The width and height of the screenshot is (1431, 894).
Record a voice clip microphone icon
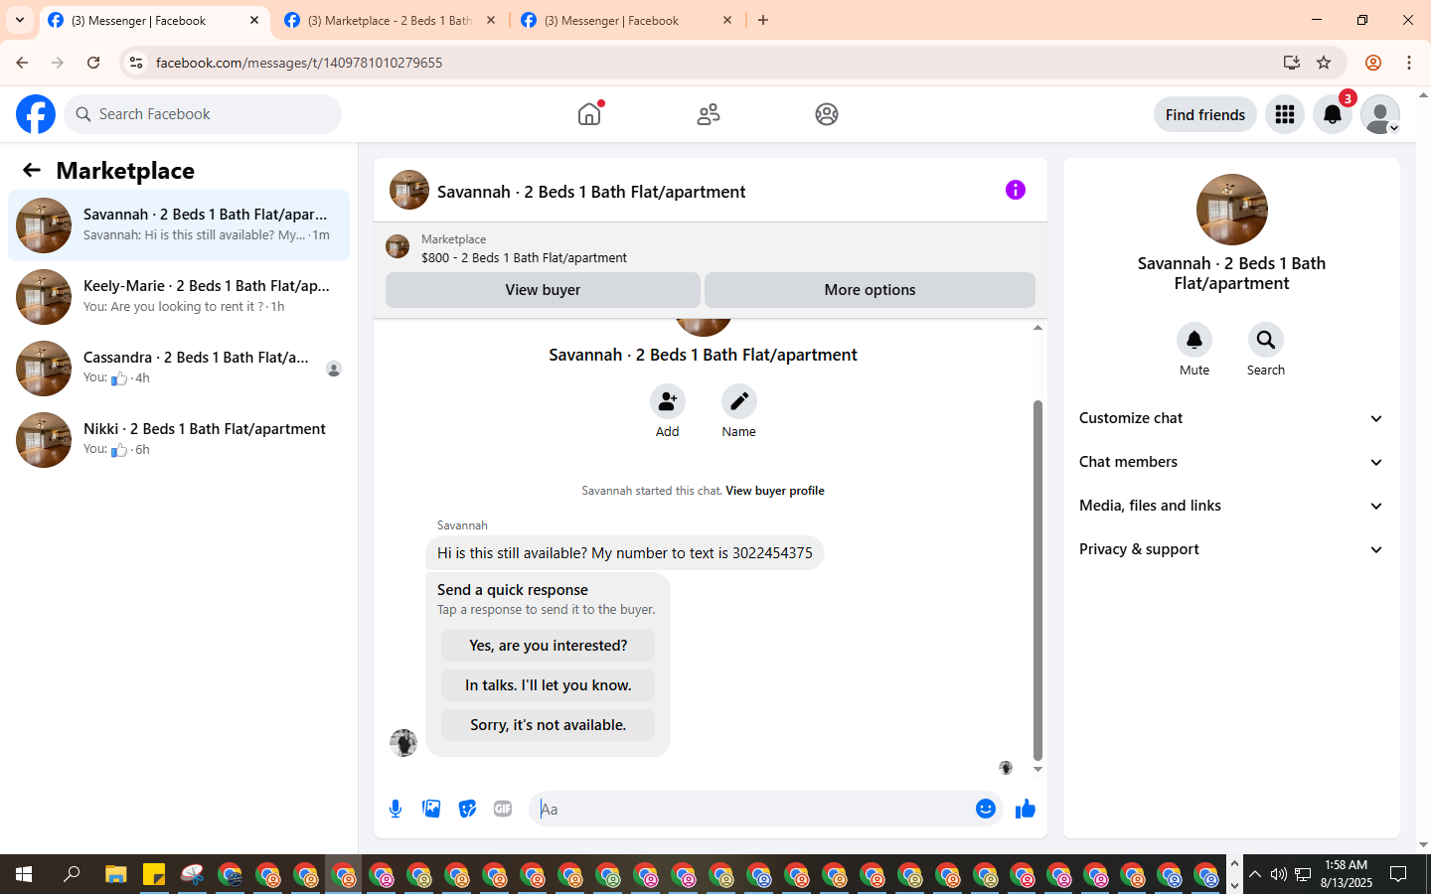(396, 809)
